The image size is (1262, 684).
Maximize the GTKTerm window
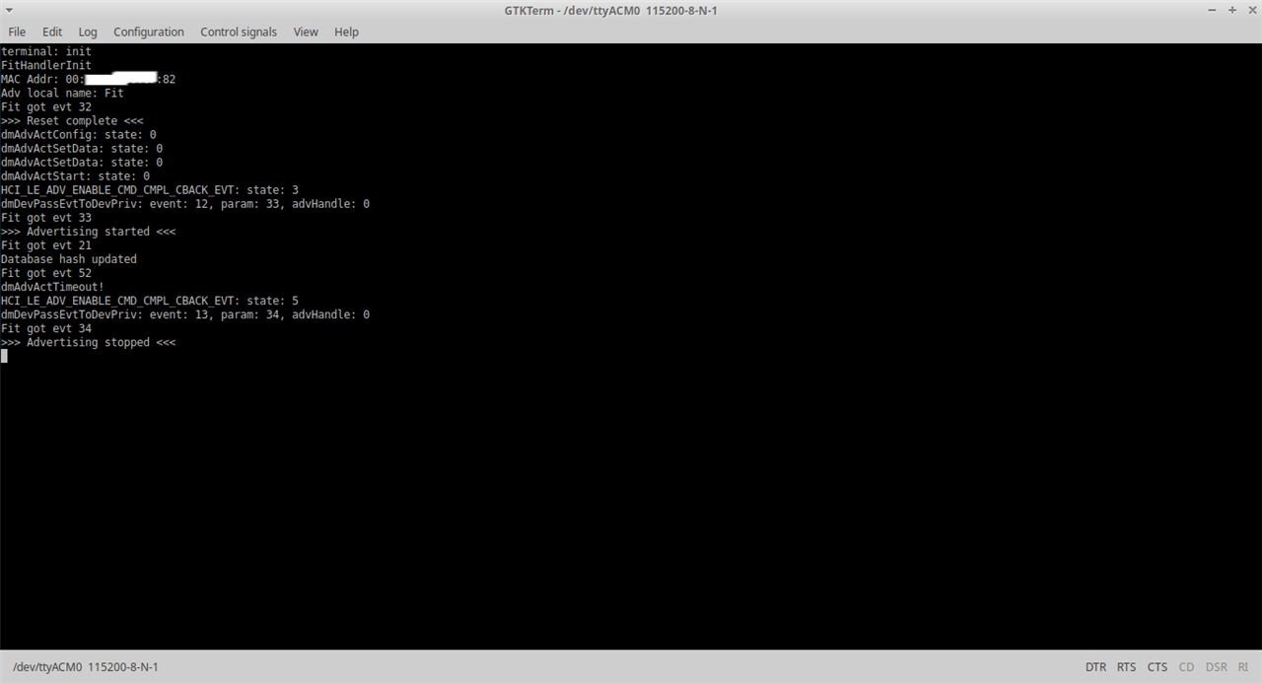coord(1231,10)
